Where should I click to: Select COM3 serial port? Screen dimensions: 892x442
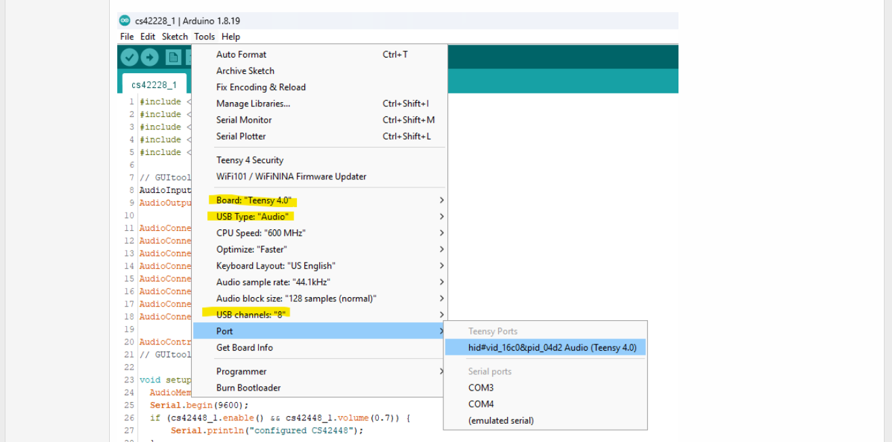[481, 388]
